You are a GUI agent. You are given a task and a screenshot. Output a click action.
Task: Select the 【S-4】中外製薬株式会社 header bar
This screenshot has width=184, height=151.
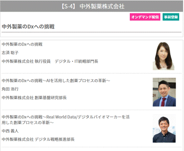(92, 6)
